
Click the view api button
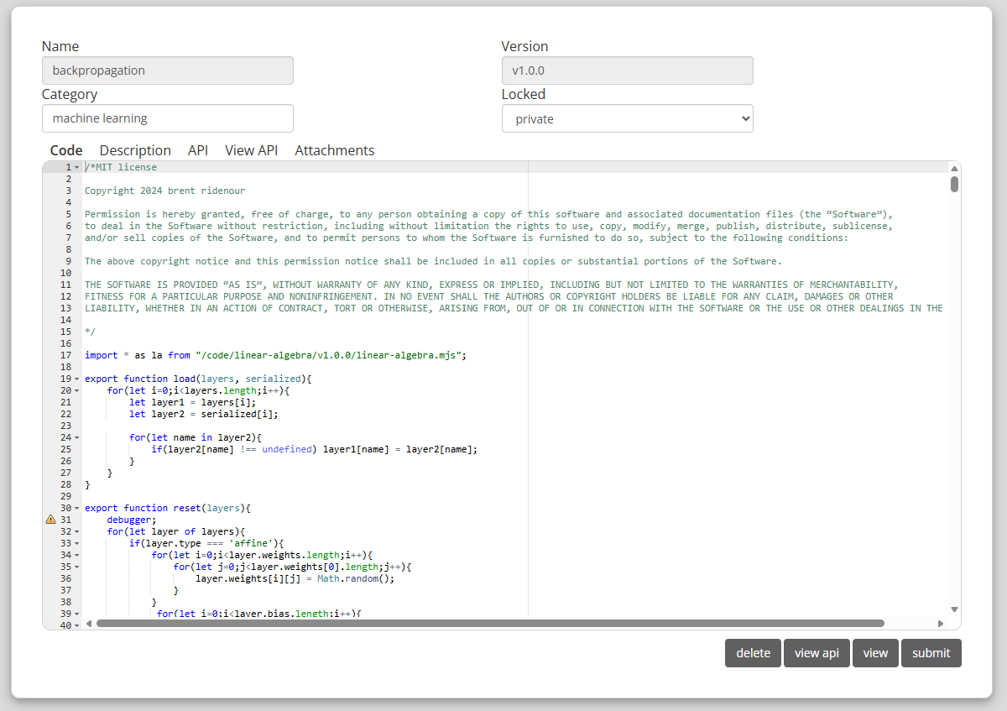click(x=817, y=653)
